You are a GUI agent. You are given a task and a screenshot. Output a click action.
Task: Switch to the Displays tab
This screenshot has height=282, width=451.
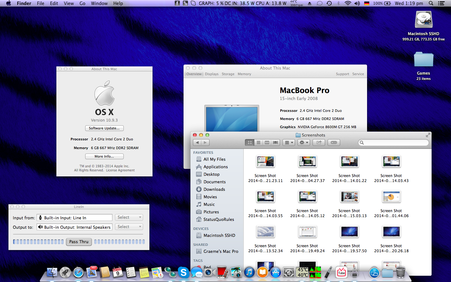[212, 74]
